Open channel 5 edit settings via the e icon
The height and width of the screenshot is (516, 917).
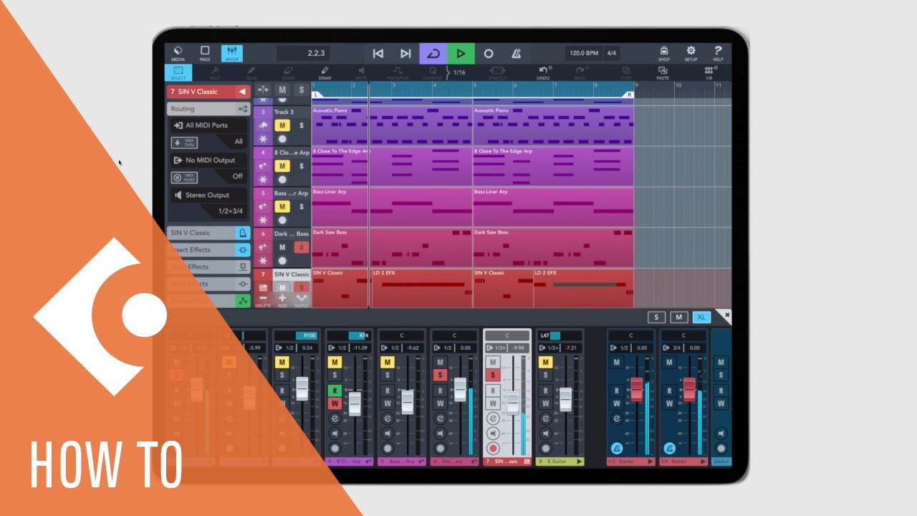[388, 419]
